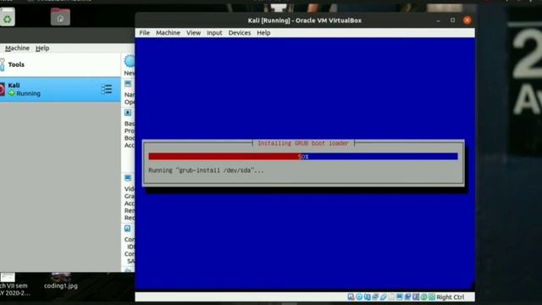Click the Display section icon in Manager details

click(x=128, y=178)
